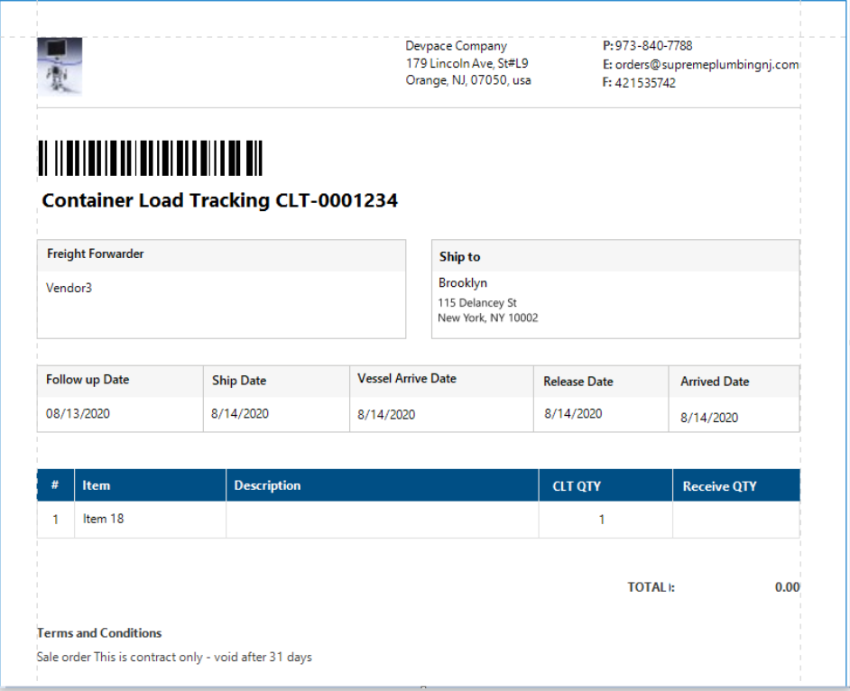Click the Vessel Arrive Date column label
Viewport: 850px width, 691px height.
(407, 379)
